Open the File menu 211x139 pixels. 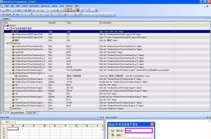pyautogui.click(x=7, y=6)
